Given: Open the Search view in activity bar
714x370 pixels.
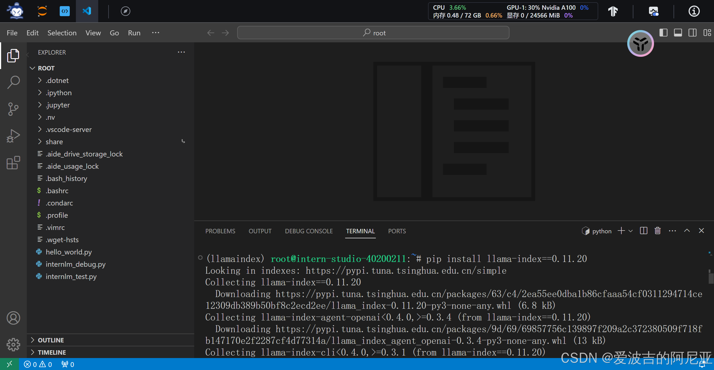Looking at the screenshot, I should click(13, 82).
